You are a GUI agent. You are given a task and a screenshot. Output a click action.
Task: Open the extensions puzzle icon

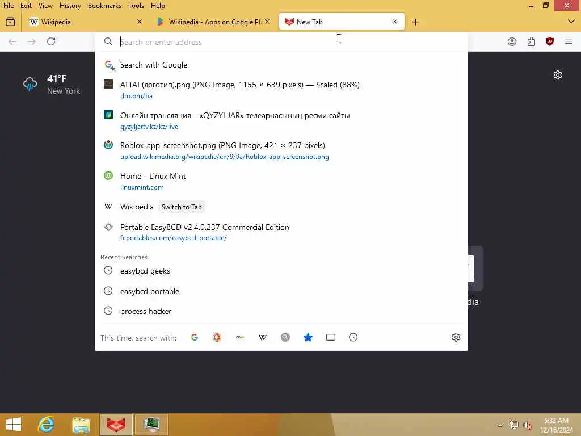click(x=531, y=41)
